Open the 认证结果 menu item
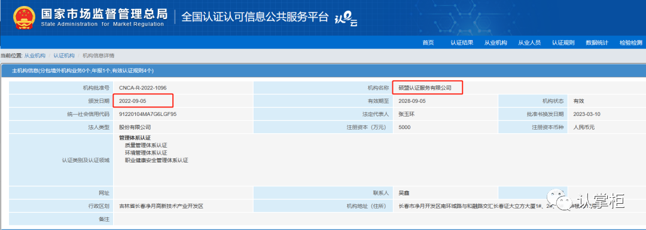646x230 pixels. click(462, 43)
